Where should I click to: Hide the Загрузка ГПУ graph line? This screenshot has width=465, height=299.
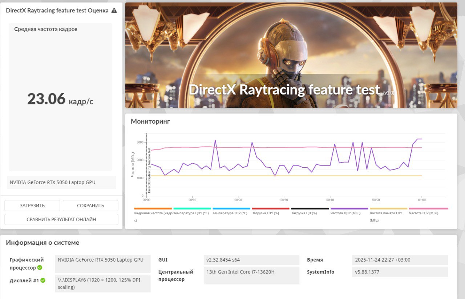click(266, 213)
